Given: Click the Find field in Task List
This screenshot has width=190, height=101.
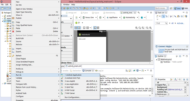Looking at the screenshot, I should click(x=161, y=23).
